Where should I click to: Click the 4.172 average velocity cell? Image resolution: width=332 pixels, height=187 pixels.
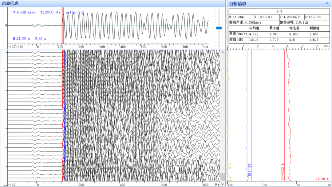point(259,34)
